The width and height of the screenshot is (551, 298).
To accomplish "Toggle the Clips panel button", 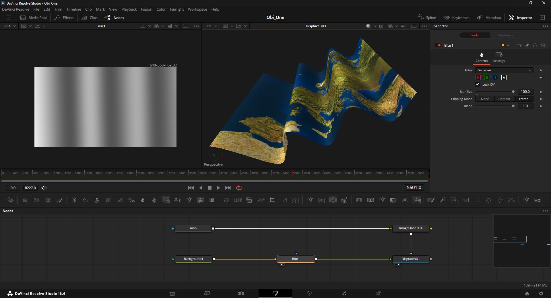I will [x=89, y=17].
